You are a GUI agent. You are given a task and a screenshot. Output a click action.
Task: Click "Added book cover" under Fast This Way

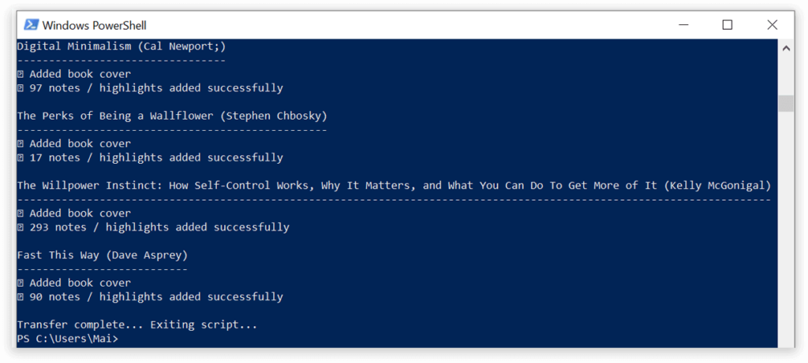click(x=80, y=283)
